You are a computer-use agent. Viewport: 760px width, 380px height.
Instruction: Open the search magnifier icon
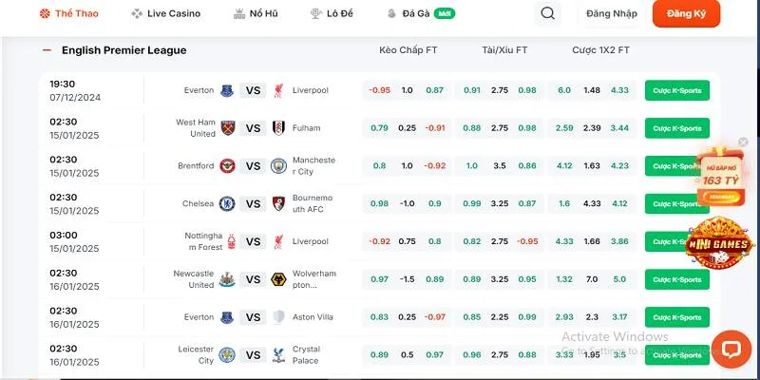(x=548, y=13)
